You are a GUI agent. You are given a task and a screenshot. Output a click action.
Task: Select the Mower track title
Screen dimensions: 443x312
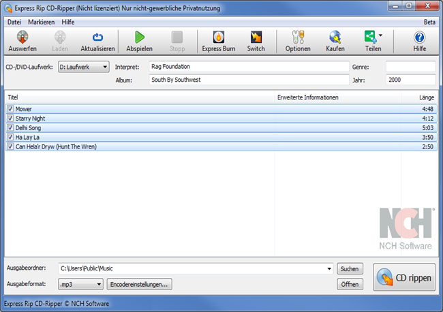(23, 109)
